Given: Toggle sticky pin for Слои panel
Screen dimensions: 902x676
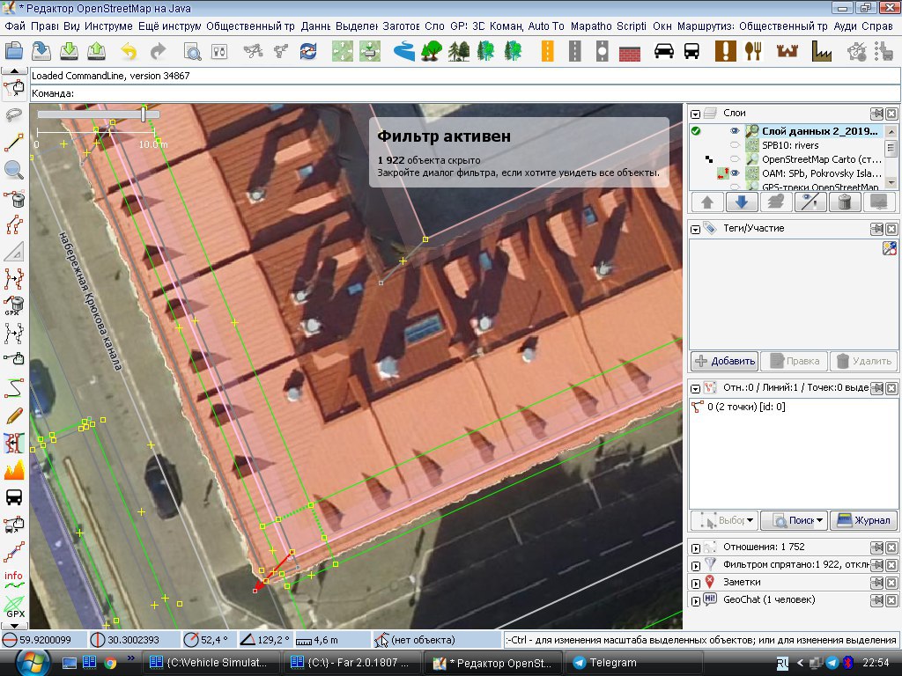Looking at the screenshot, I should [x=876, y=114].
